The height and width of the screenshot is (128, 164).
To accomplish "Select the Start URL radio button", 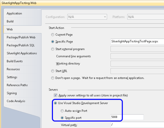I will pyautogui.click(x=53, y=71).
